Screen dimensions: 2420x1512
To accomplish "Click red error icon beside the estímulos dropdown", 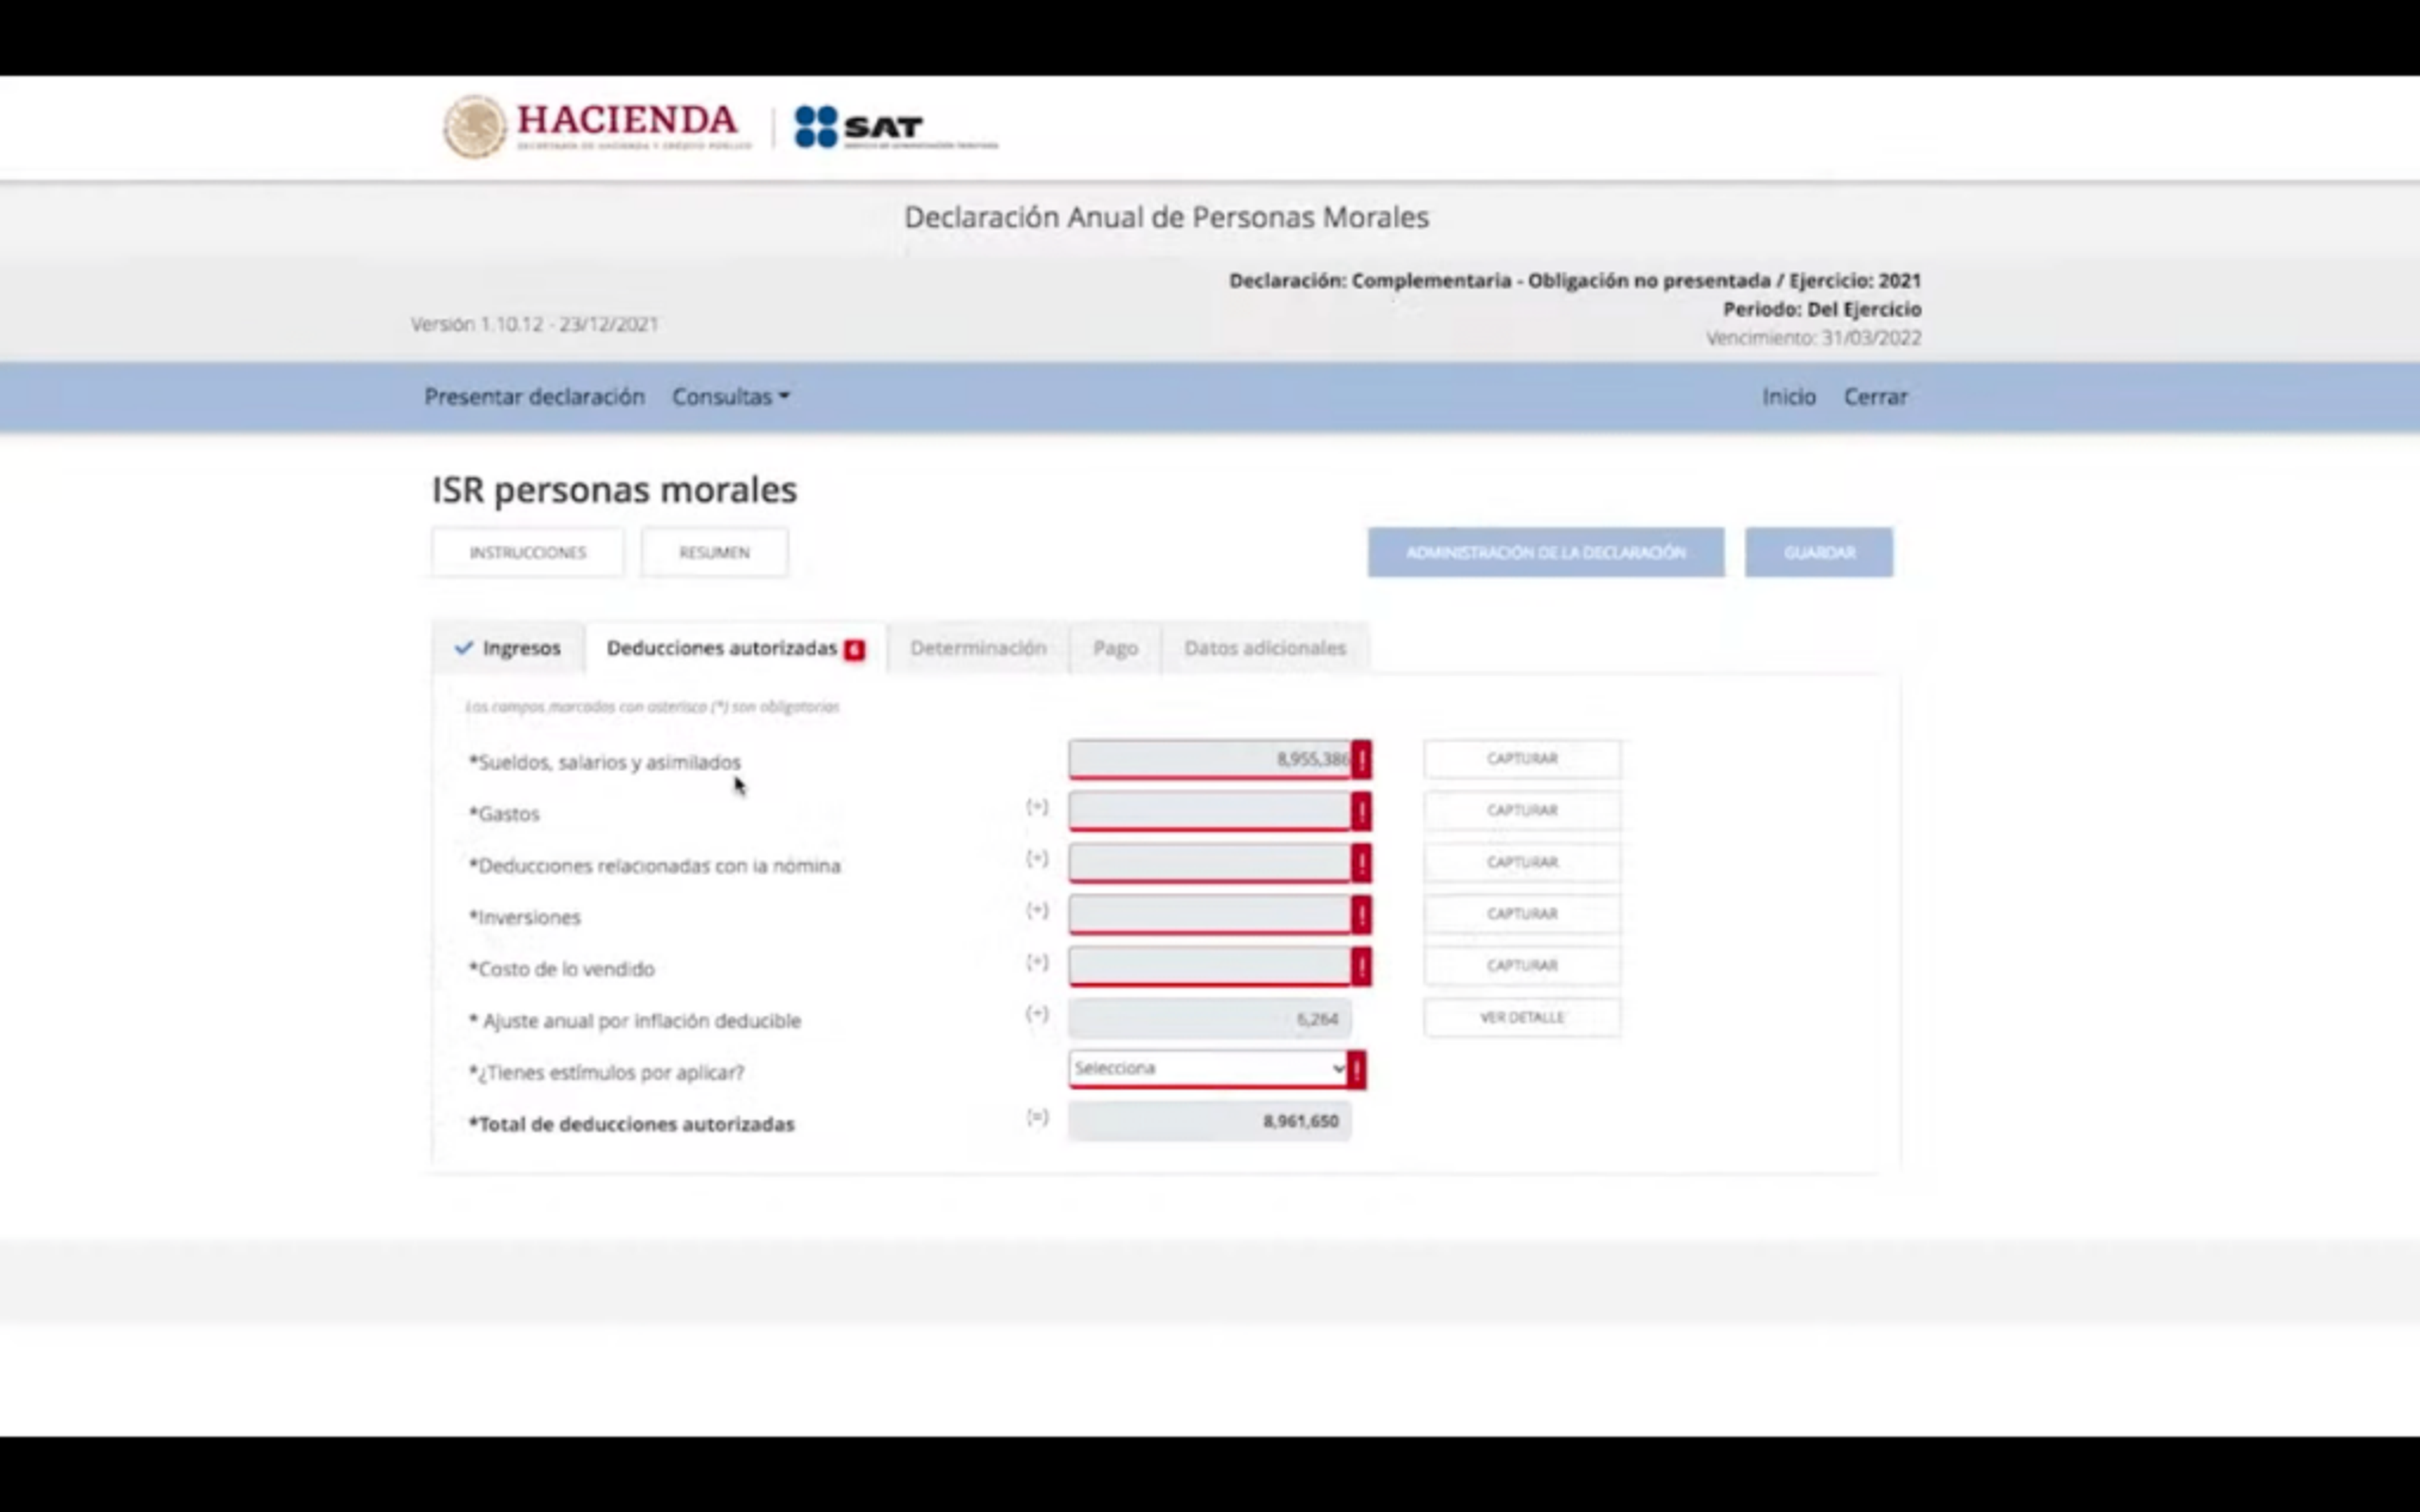I will (x=1356, y=1070).
